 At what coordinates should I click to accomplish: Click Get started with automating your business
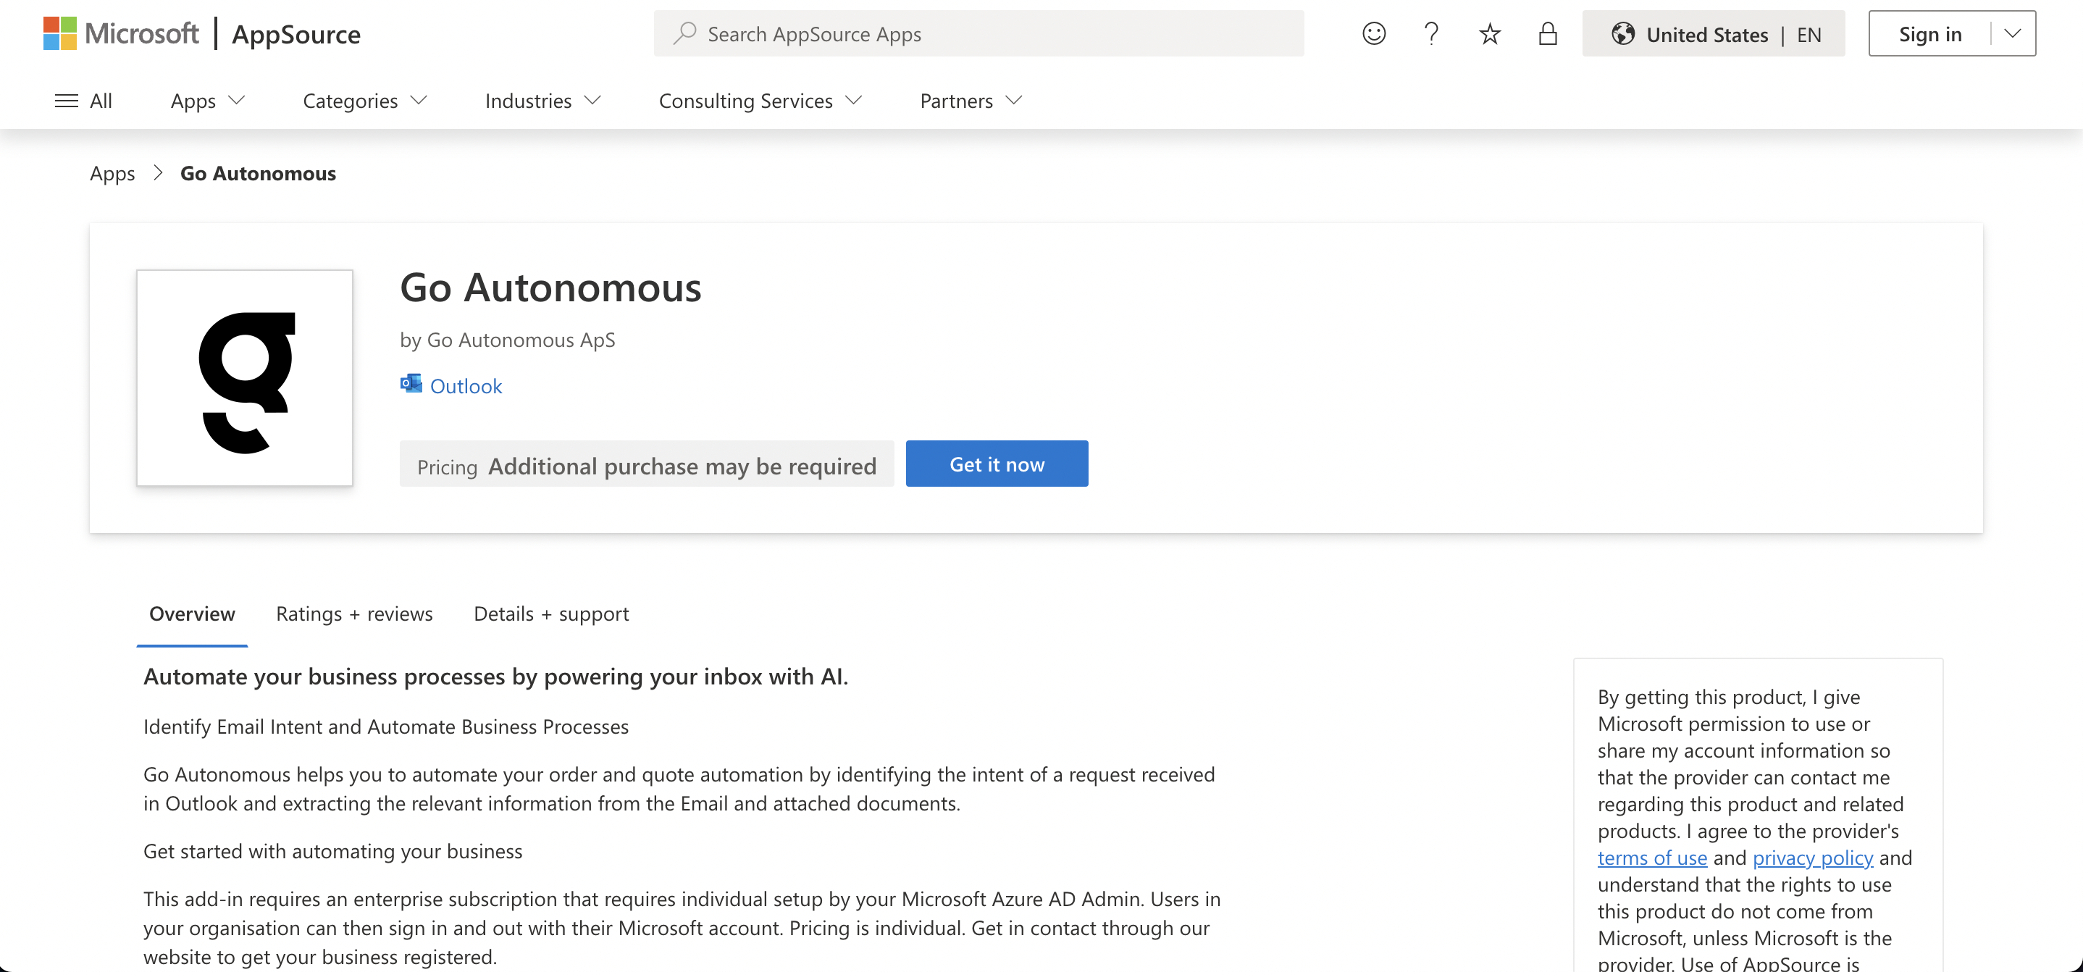tap(332, 851)
